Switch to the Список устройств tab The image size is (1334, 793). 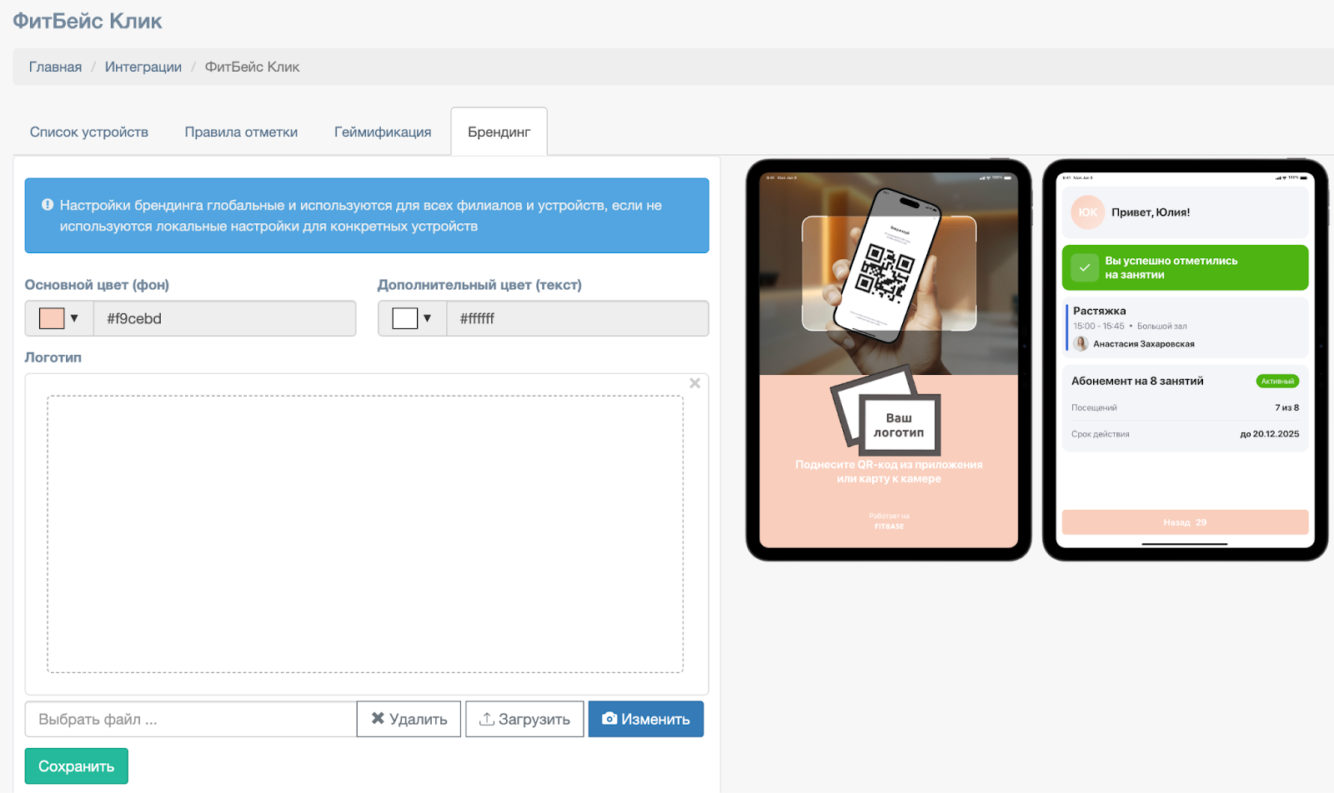89,132
